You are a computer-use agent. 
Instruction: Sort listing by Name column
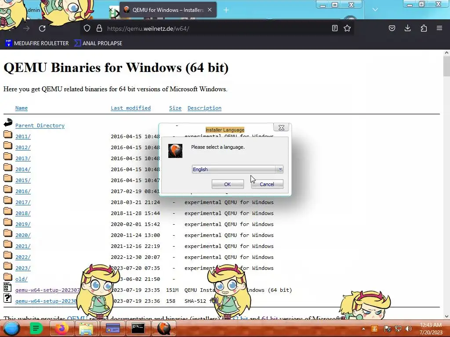(22, 108)
